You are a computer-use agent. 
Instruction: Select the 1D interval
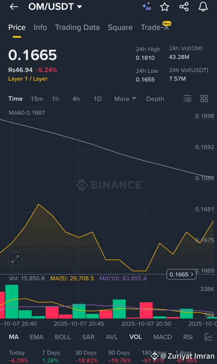(98, 99)
